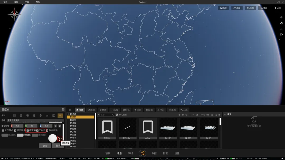This screenshot has width=285, height=160.
Task: Click the upload arrow icon in asset toolbar
Action: click(197, 115)
